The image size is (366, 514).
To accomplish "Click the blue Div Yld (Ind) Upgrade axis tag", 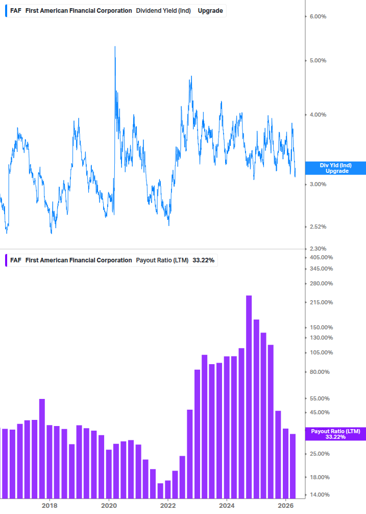I will pyautogui.click(x=335, y=168).
